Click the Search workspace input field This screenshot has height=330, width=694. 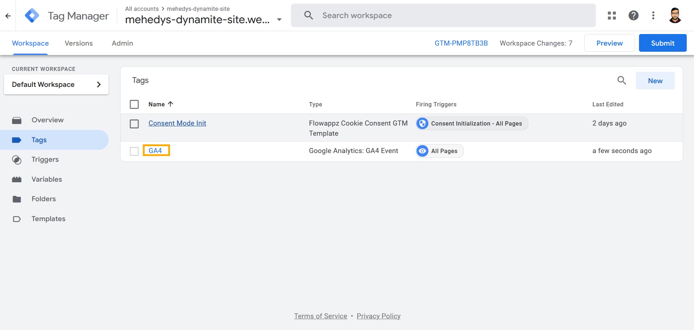click(443, 15)
